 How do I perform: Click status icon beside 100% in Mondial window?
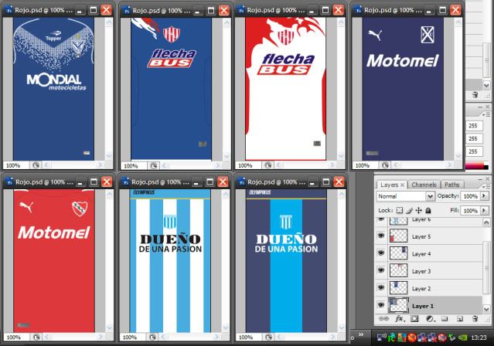click(36, 165)
